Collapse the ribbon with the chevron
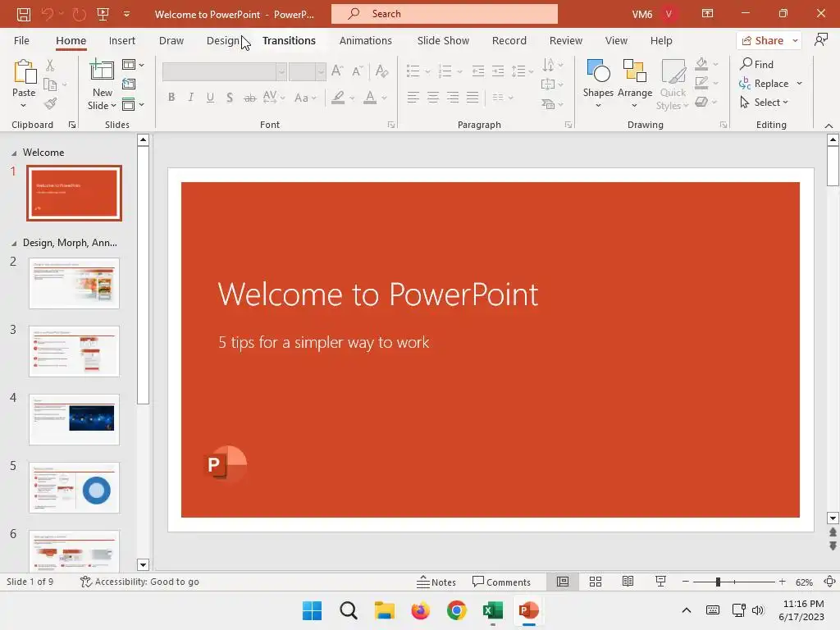Screen dimensions: 840x630 pyautogui.click(x=829, y=126)
